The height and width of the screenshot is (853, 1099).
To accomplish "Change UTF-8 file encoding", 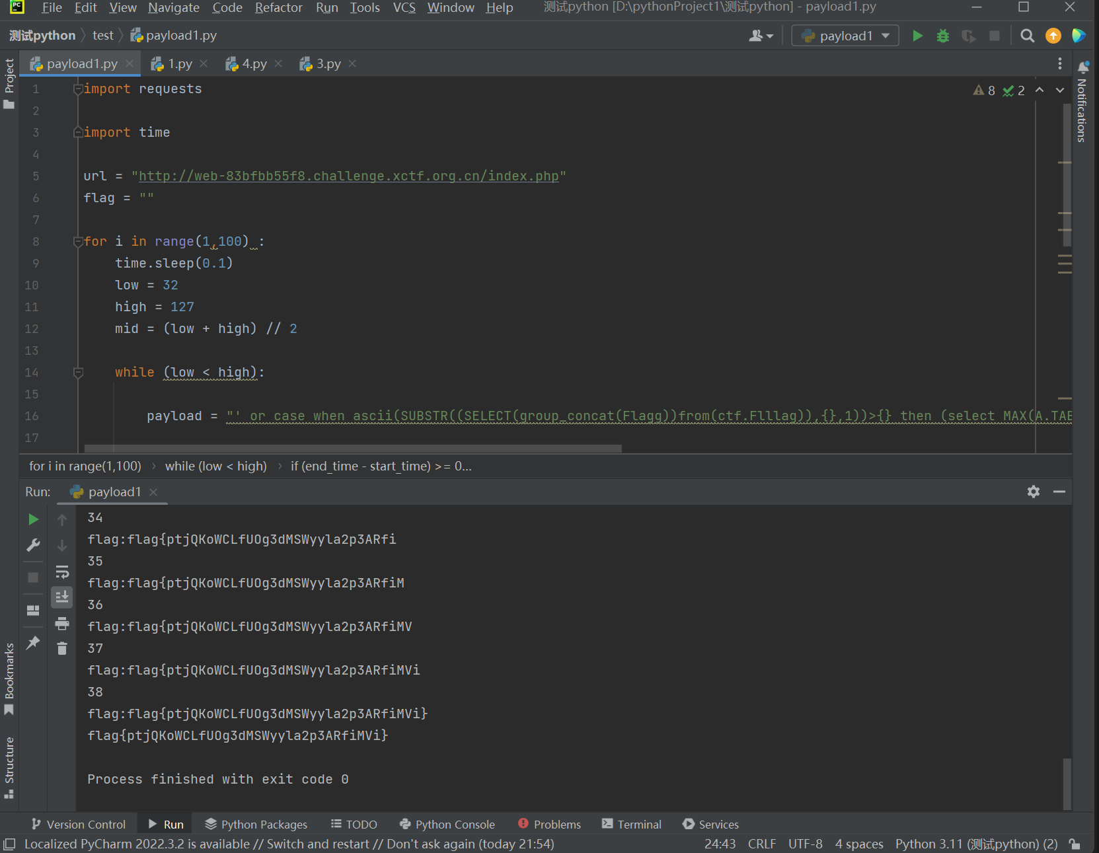I will click(806, 844).
